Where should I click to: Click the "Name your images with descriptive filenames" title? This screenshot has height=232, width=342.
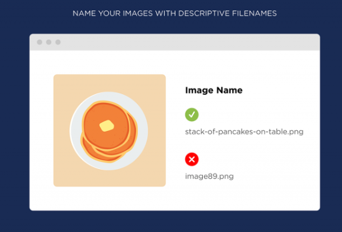175,14
